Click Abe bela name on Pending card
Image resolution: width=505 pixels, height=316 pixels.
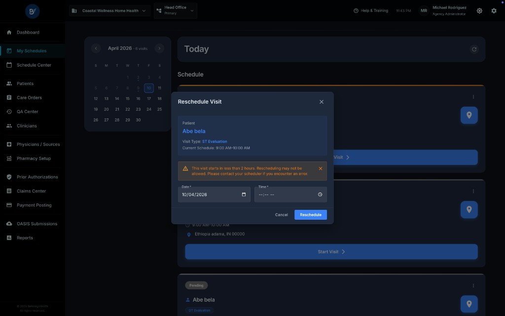[204, 300]
